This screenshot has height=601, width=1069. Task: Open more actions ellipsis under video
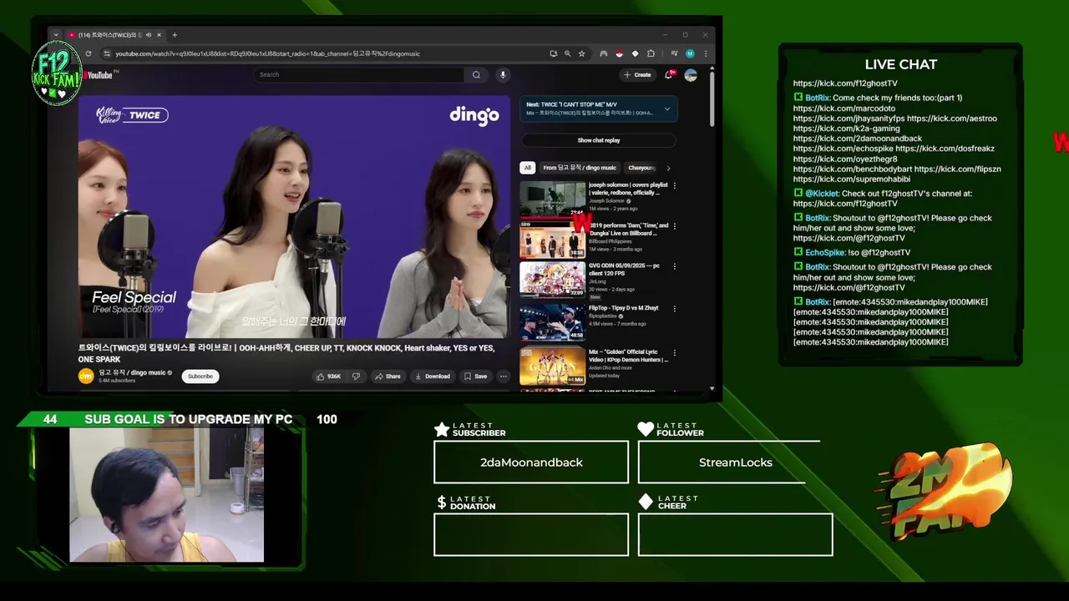pos(503,376)
